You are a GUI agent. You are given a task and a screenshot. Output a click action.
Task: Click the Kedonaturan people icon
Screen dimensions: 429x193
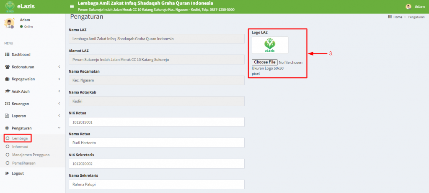coord(8,67)
